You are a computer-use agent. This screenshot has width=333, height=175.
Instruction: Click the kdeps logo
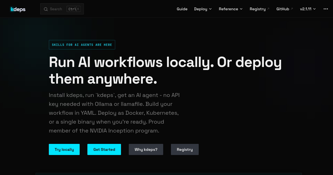[x=18, y=9]
